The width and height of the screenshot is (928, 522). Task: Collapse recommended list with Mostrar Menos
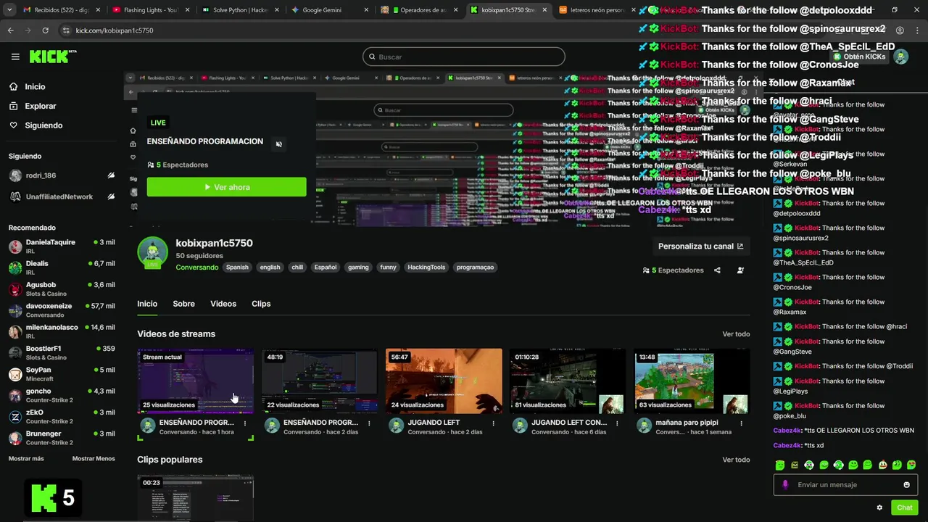click(94, 459)
